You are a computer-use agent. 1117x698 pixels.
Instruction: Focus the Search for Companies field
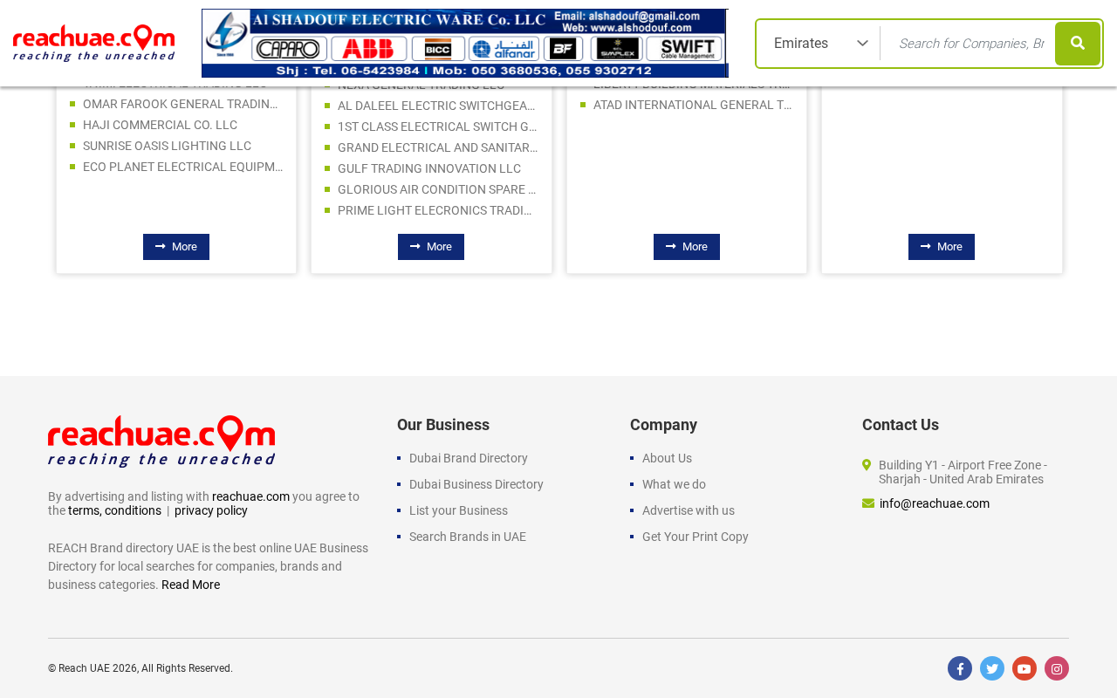coord(971,44)
